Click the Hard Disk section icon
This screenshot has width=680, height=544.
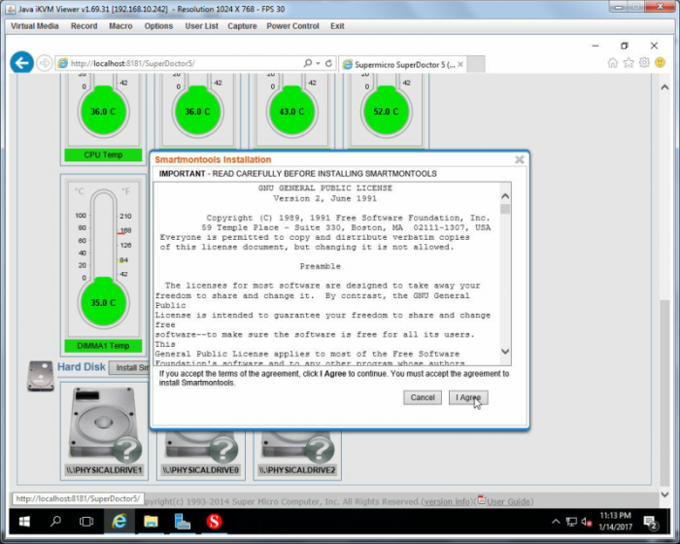click(x=41, y=376)
